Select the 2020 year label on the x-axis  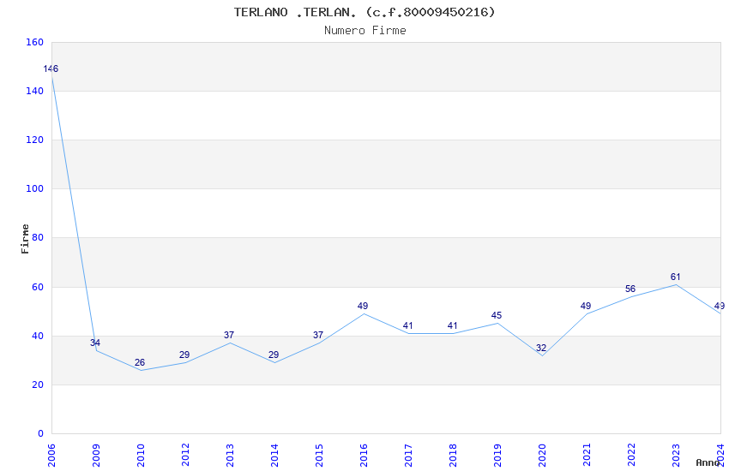tap(542, 455)
